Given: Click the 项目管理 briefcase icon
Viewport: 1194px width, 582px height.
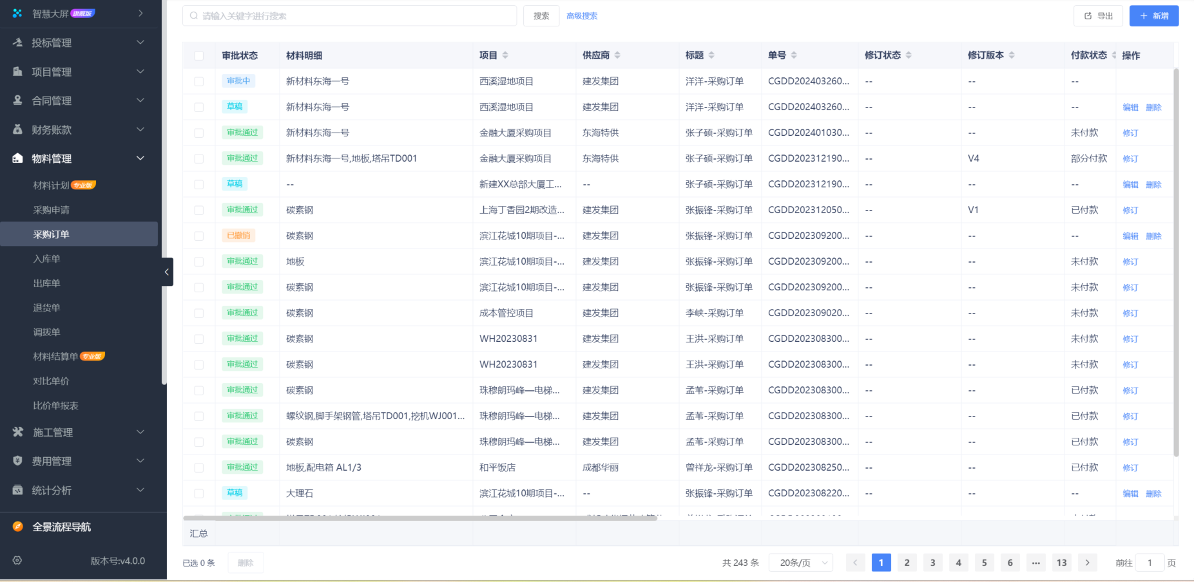Looking at the screenshot, I should pyautogui.click(x=17, y=71).
